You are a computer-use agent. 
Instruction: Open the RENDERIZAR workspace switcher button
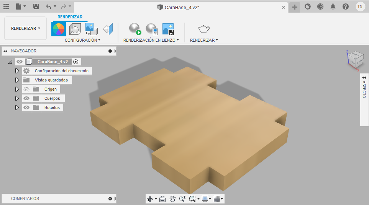pyautogui.click(x=25, y=28)
